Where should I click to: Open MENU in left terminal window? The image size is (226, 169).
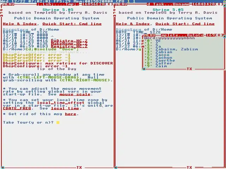point(8,4)
